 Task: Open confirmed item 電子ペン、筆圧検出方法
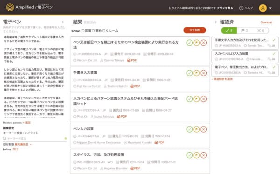pos(245,70)
